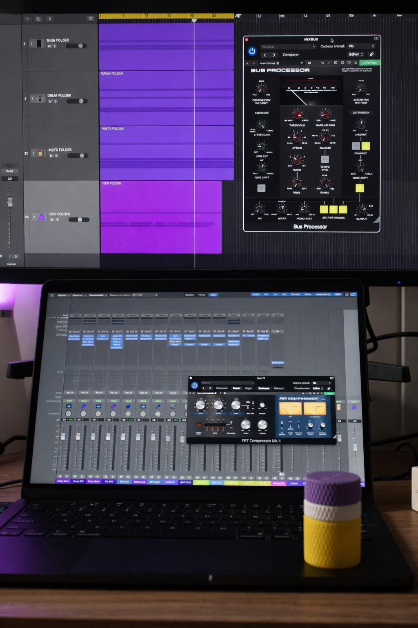Open the Editar view dropdown
Screen dimensions: 418x628
tap(356, 54)
